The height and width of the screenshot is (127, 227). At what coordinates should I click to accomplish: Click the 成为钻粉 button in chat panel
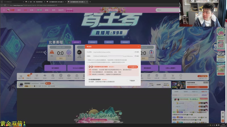tap(204, 95)
